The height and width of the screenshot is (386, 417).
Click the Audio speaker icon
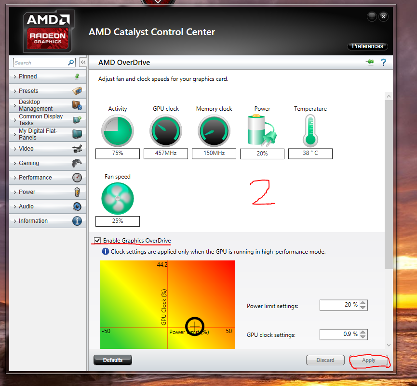click(77, 206)
